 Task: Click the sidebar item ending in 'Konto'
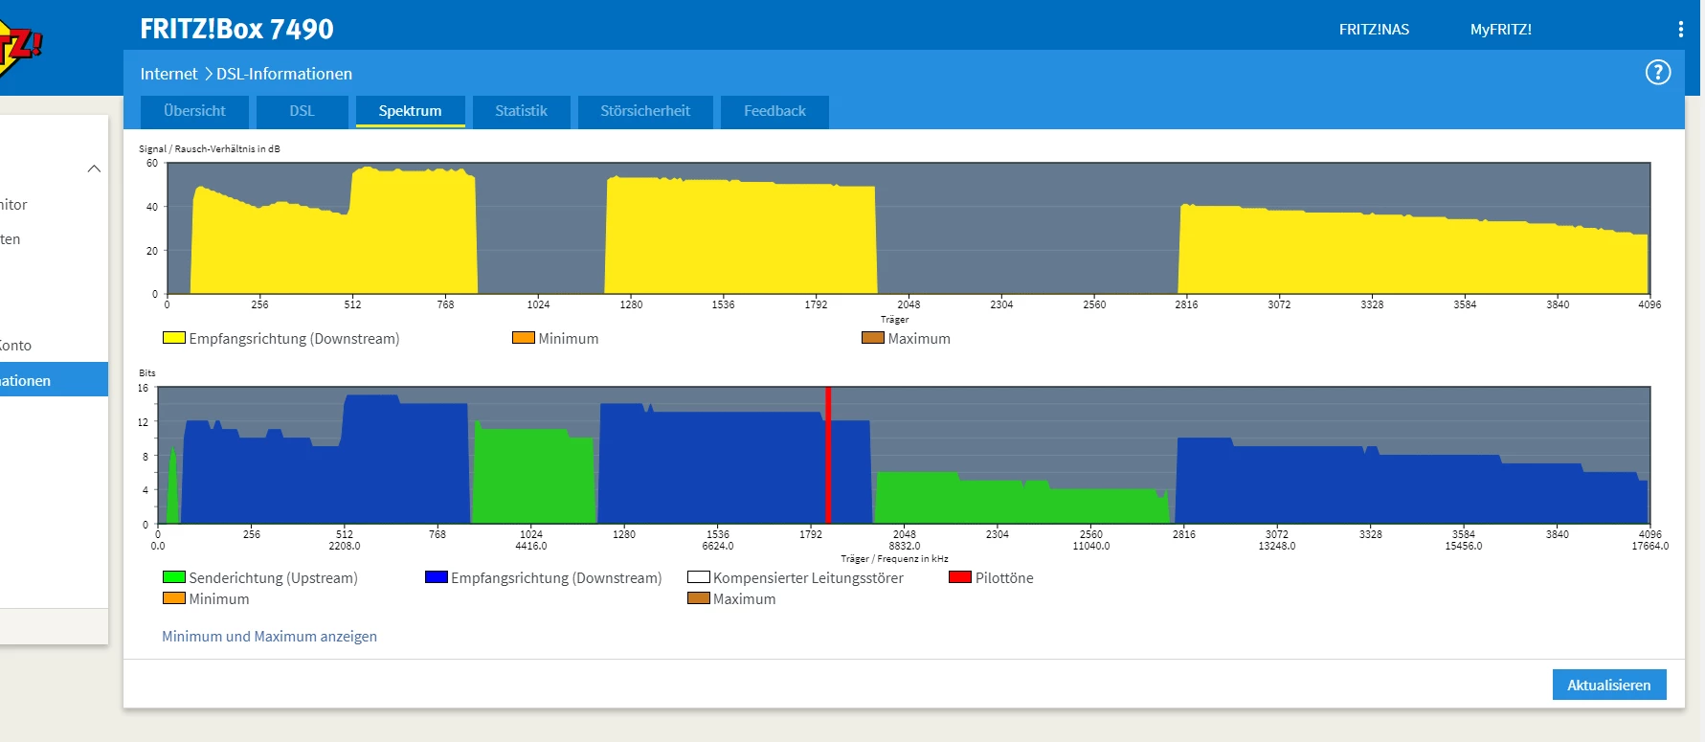[16, 346]
